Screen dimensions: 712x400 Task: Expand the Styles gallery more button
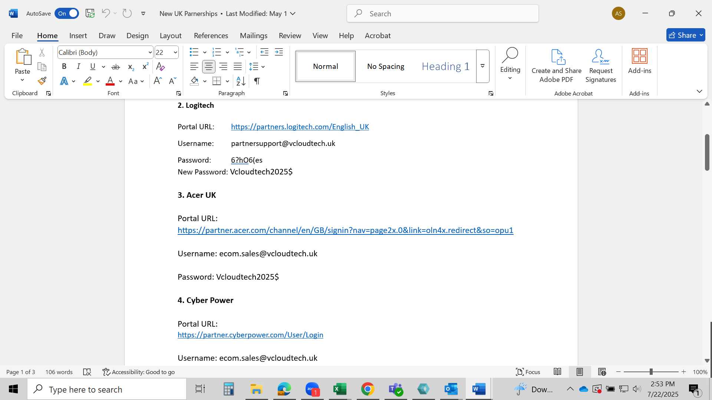click(482, 66)
